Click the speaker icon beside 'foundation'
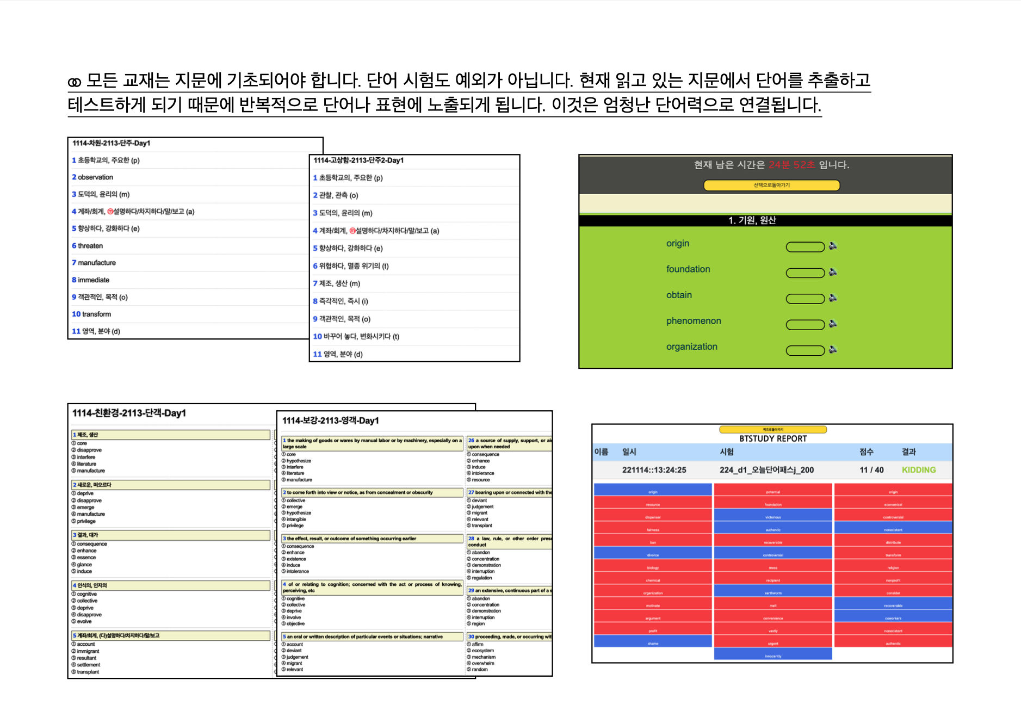 tap(833, 272)
